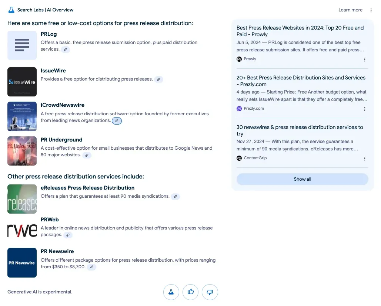Viewport: 381px width, 306px height.
Task: Click the Prowly favicon on the first result
Action: tap(240, 59)
